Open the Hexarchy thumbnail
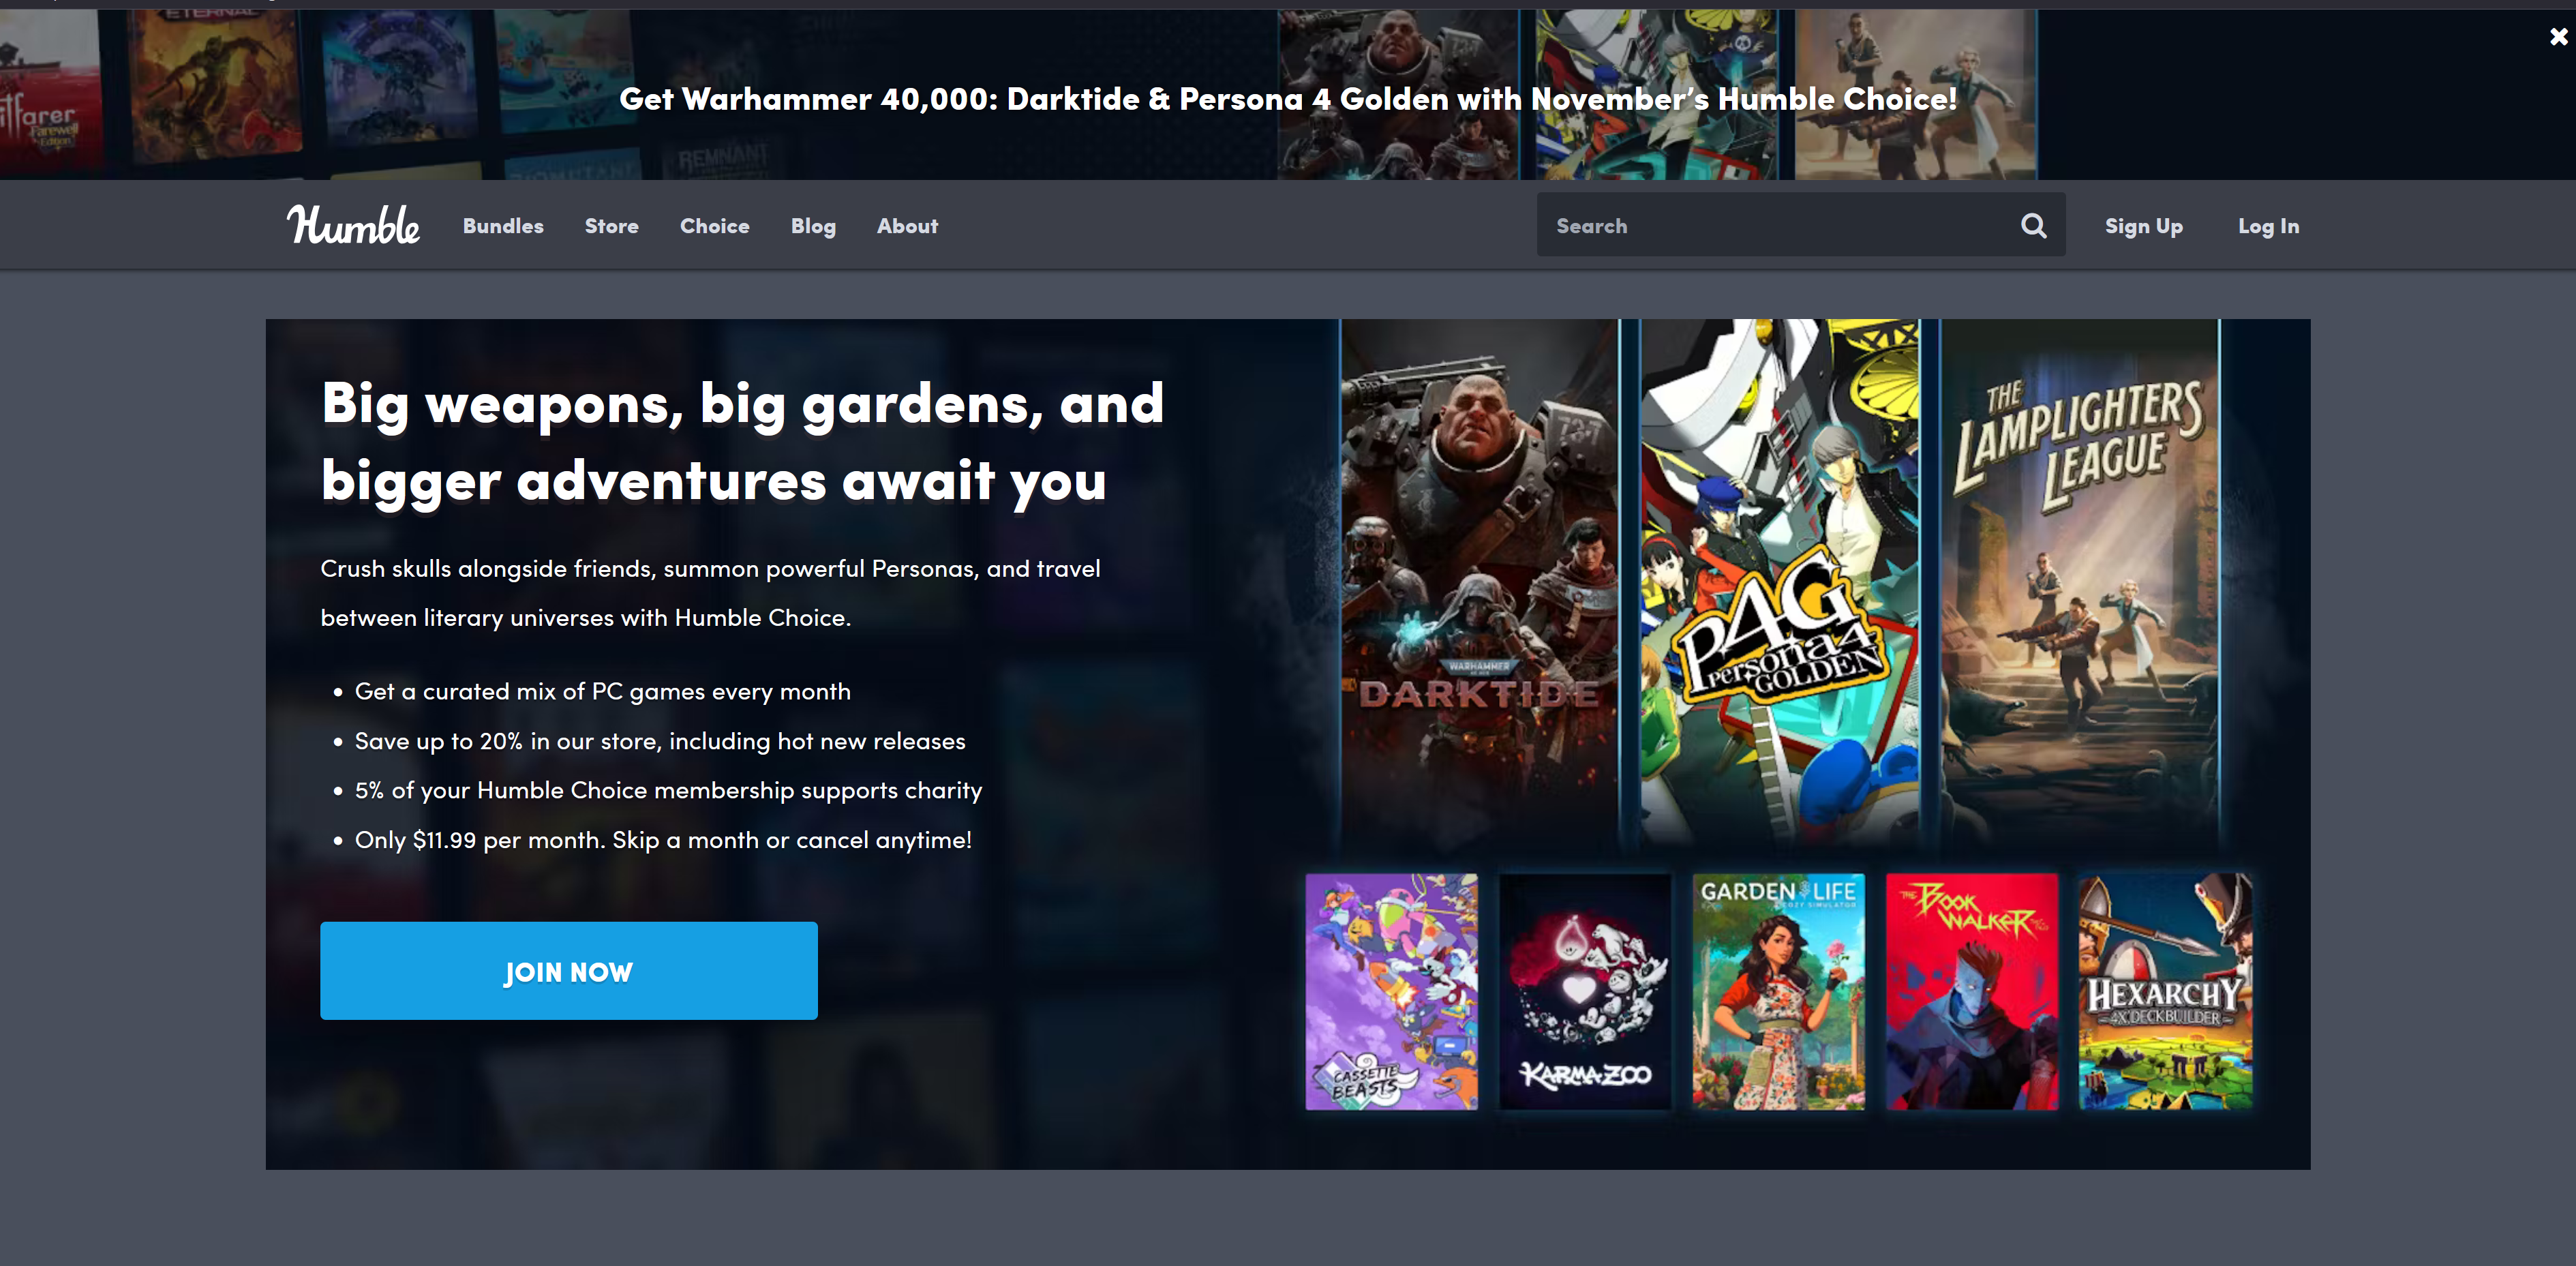Viewport: 2576px width, 1266px height. (x=2165, y=991)
